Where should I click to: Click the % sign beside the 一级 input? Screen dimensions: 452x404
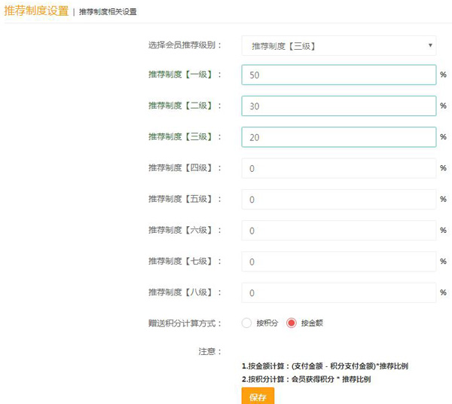[x=444, y=75]
